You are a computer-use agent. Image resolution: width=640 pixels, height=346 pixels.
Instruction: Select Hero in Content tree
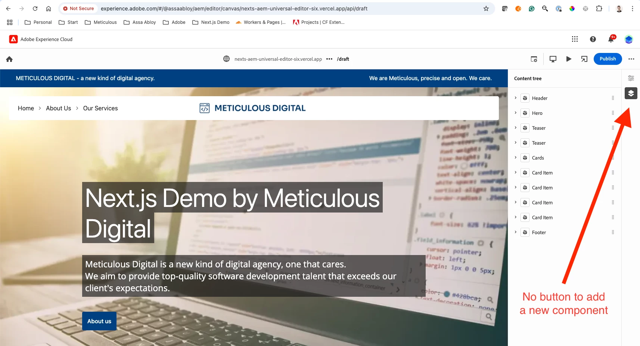coord(537,113)
